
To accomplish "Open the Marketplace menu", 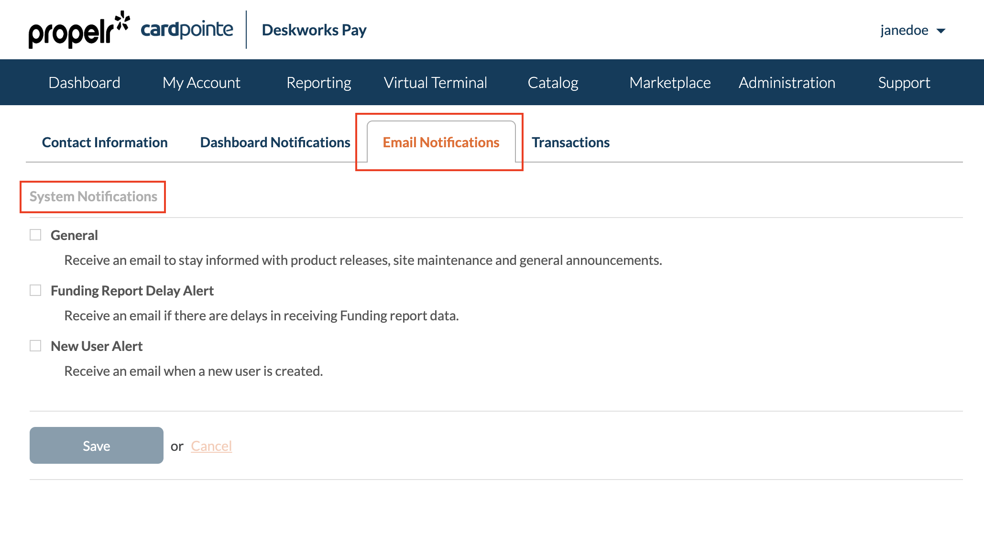I will (x=670, y=83).
